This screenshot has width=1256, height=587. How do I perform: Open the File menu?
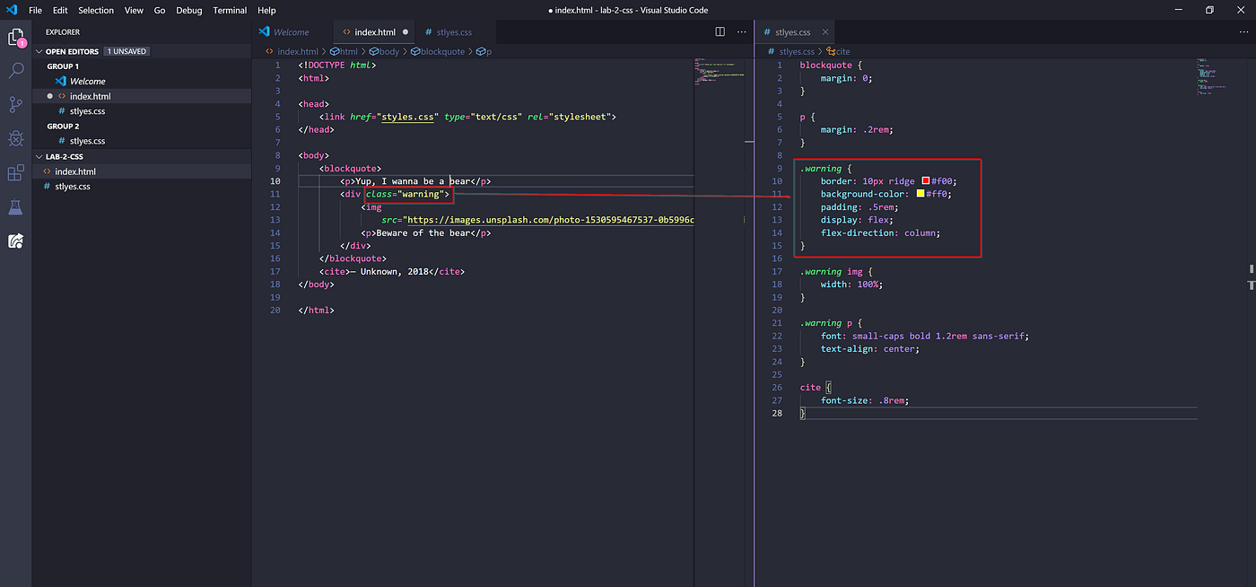coord(35,10)
